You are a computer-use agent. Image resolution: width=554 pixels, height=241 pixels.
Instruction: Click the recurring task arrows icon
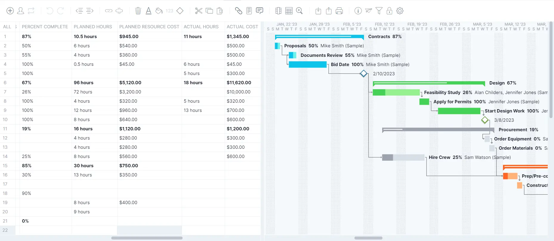31,11
